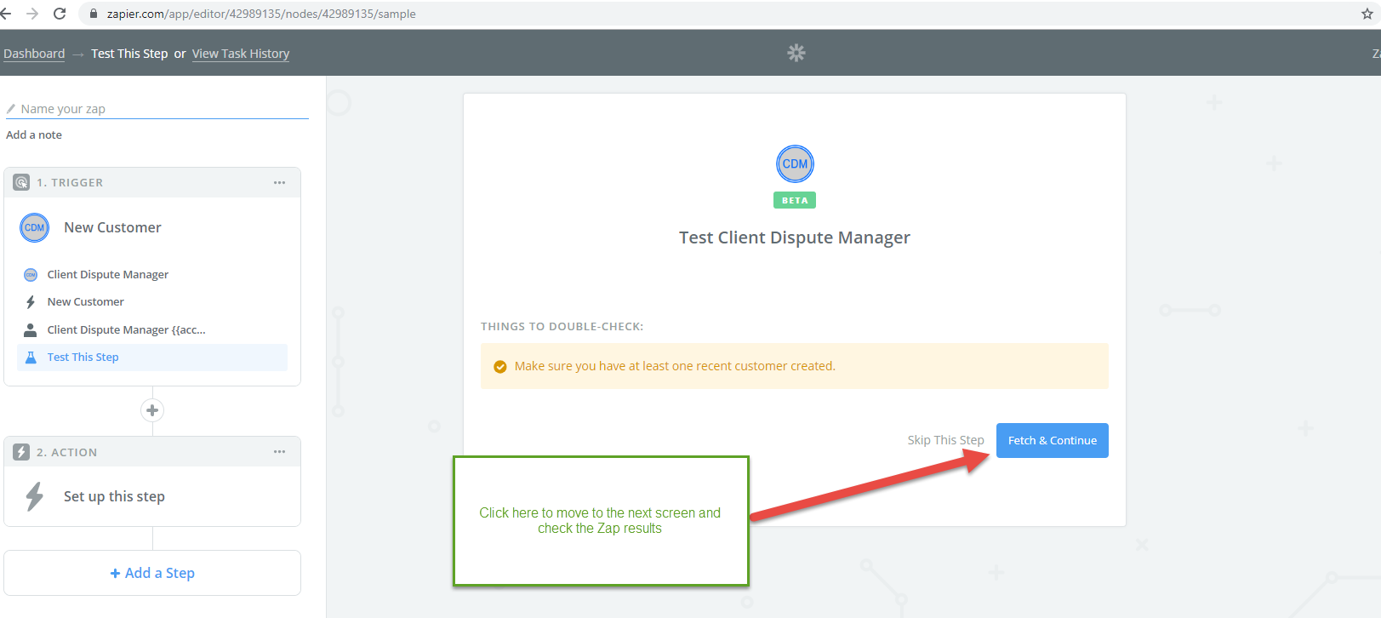1381x618 pixels.
Task: Click the Add a Step button
Action: point(152,573)
